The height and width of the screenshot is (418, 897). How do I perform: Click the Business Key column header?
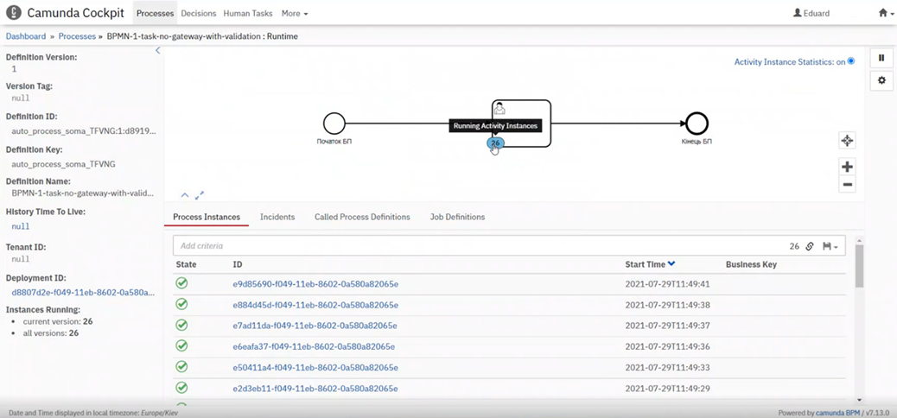pos(751,264)
